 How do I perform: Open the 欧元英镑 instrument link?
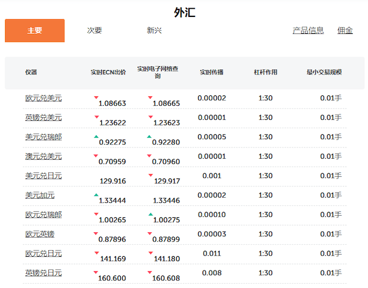(x=40, y=234)
